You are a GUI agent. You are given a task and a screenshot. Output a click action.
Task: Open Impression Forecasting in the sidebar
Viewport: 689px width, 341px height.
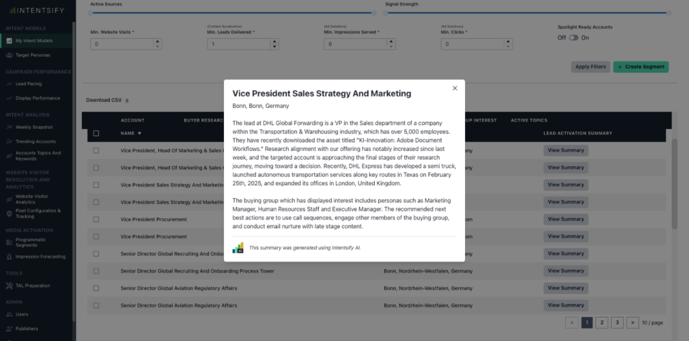(40, 256)
